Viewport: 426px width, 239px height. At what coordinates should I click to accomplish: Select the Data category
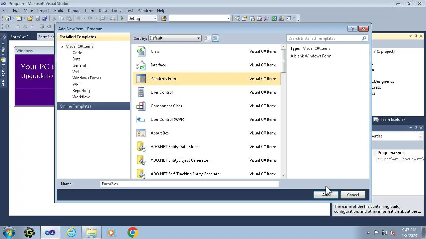point(77,59)
